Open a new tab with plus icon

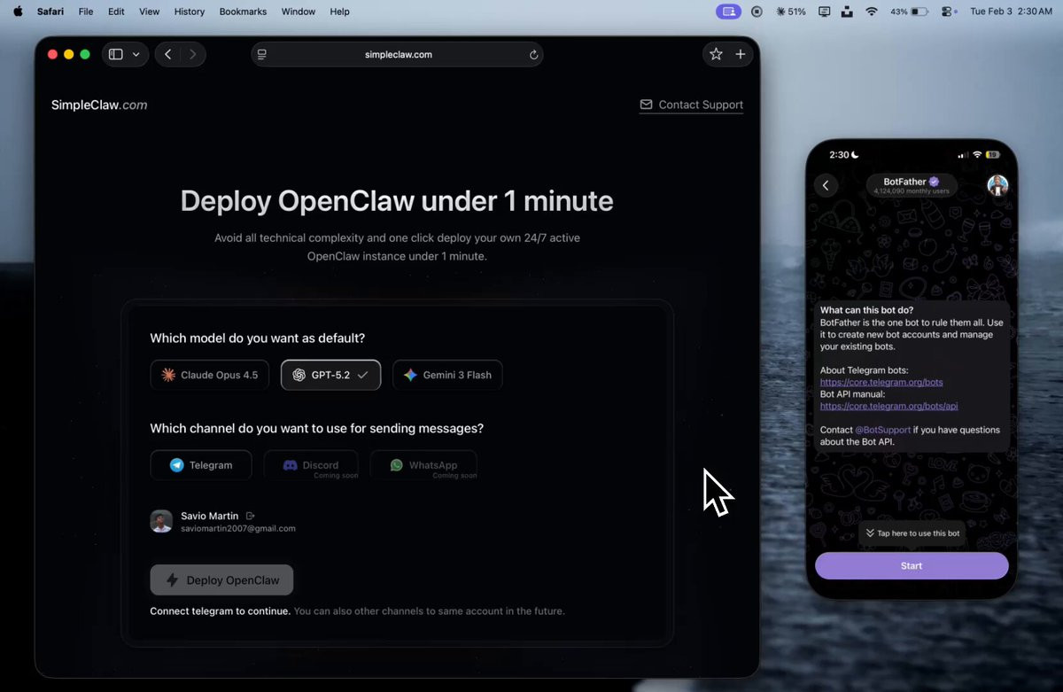click(x=741, y=54)
